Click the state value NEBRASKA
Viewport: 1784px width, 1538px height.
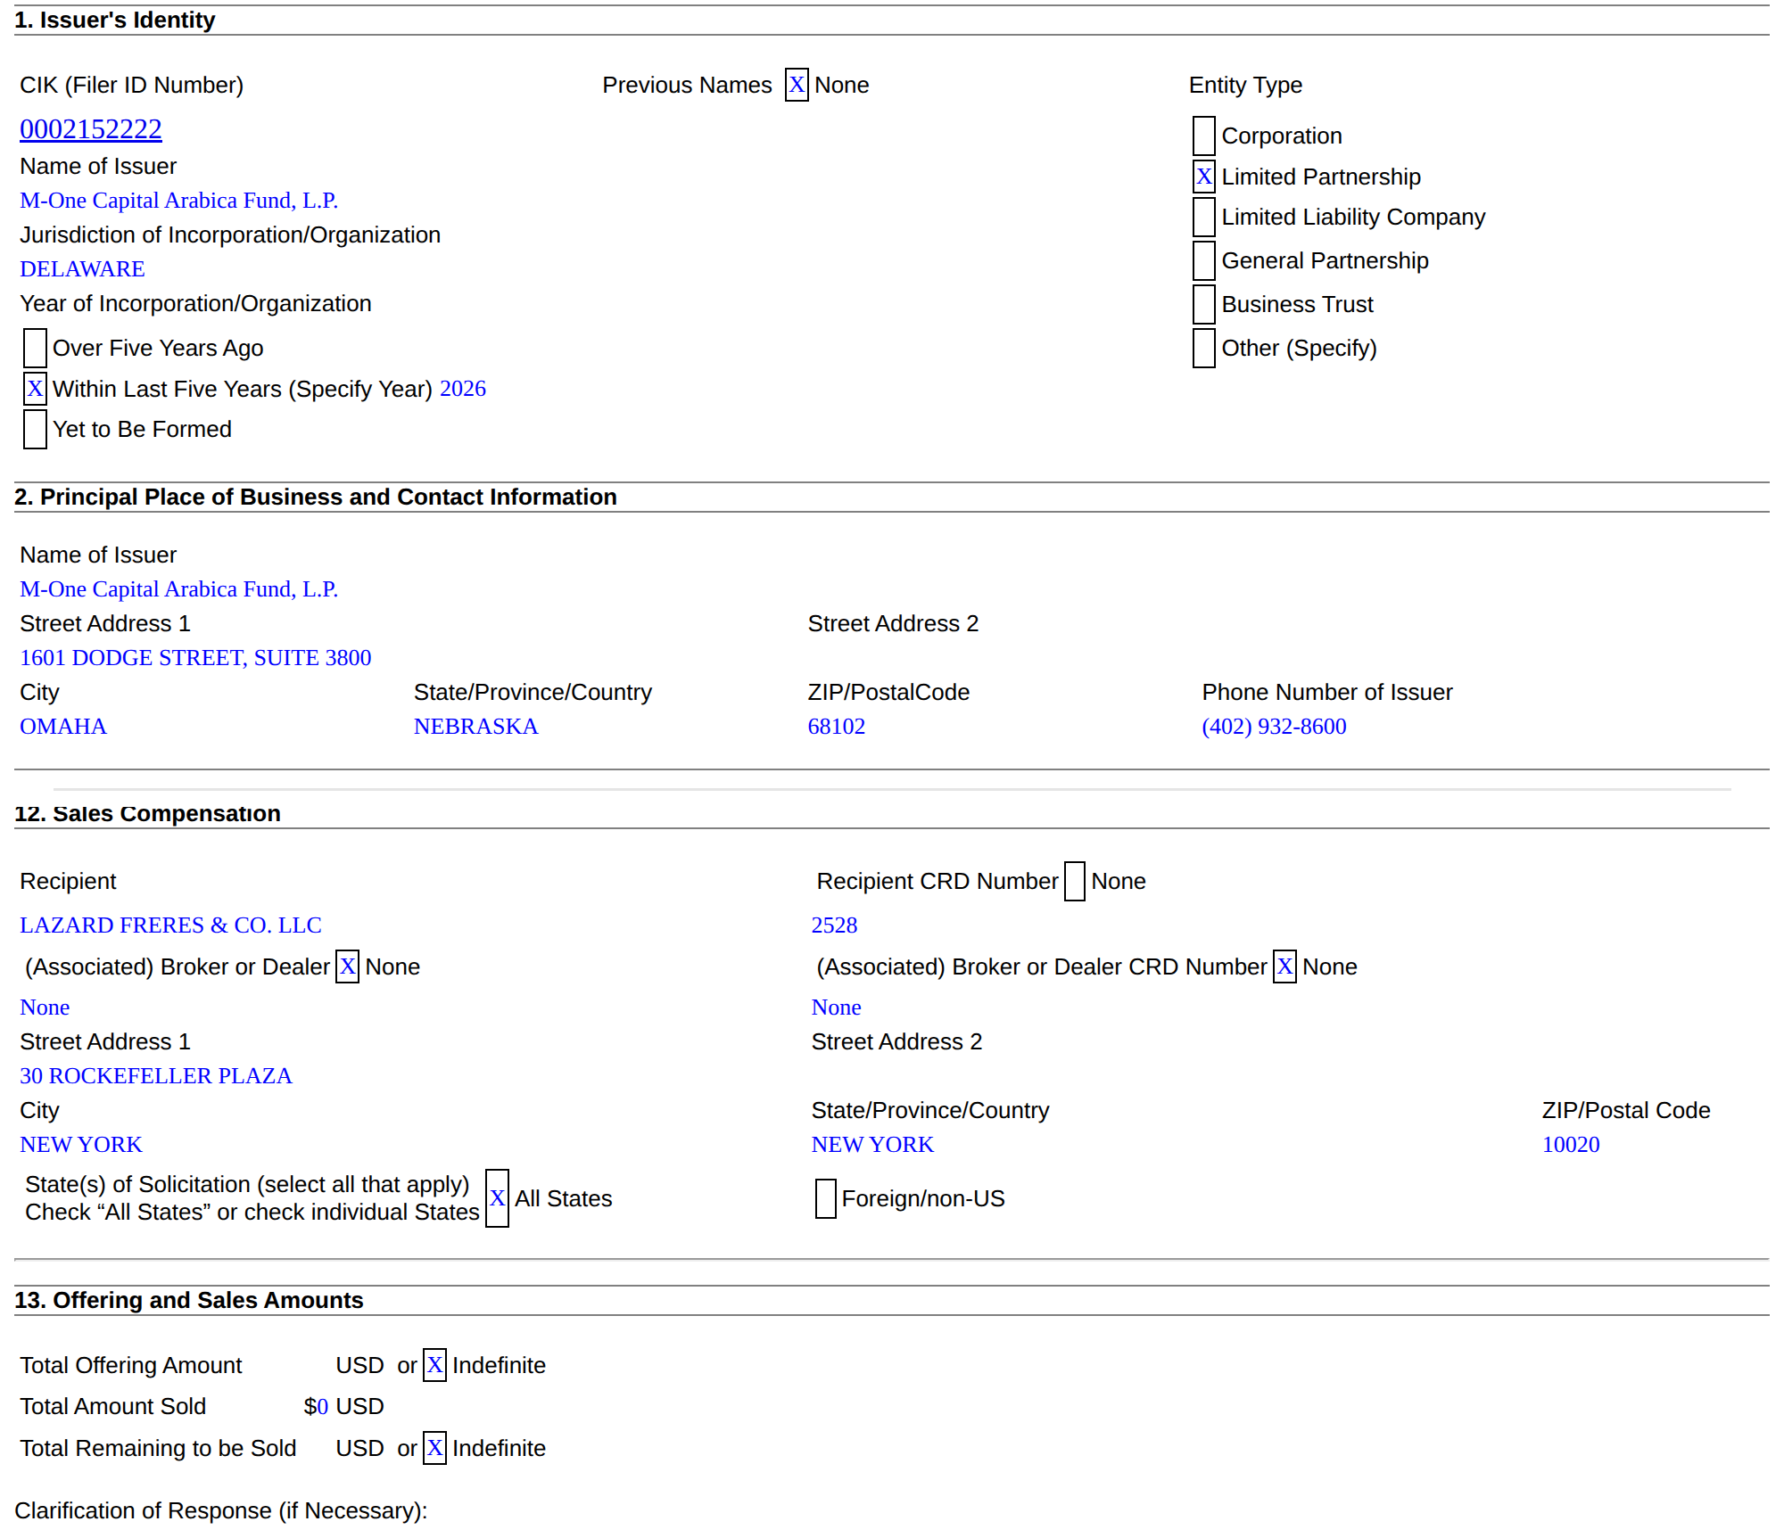(476, 727)
